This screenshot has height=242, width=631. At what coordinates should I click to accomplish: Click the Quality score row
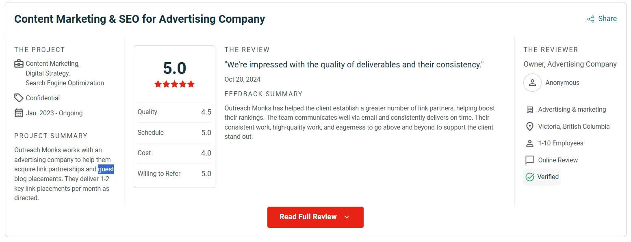[174, 112]
